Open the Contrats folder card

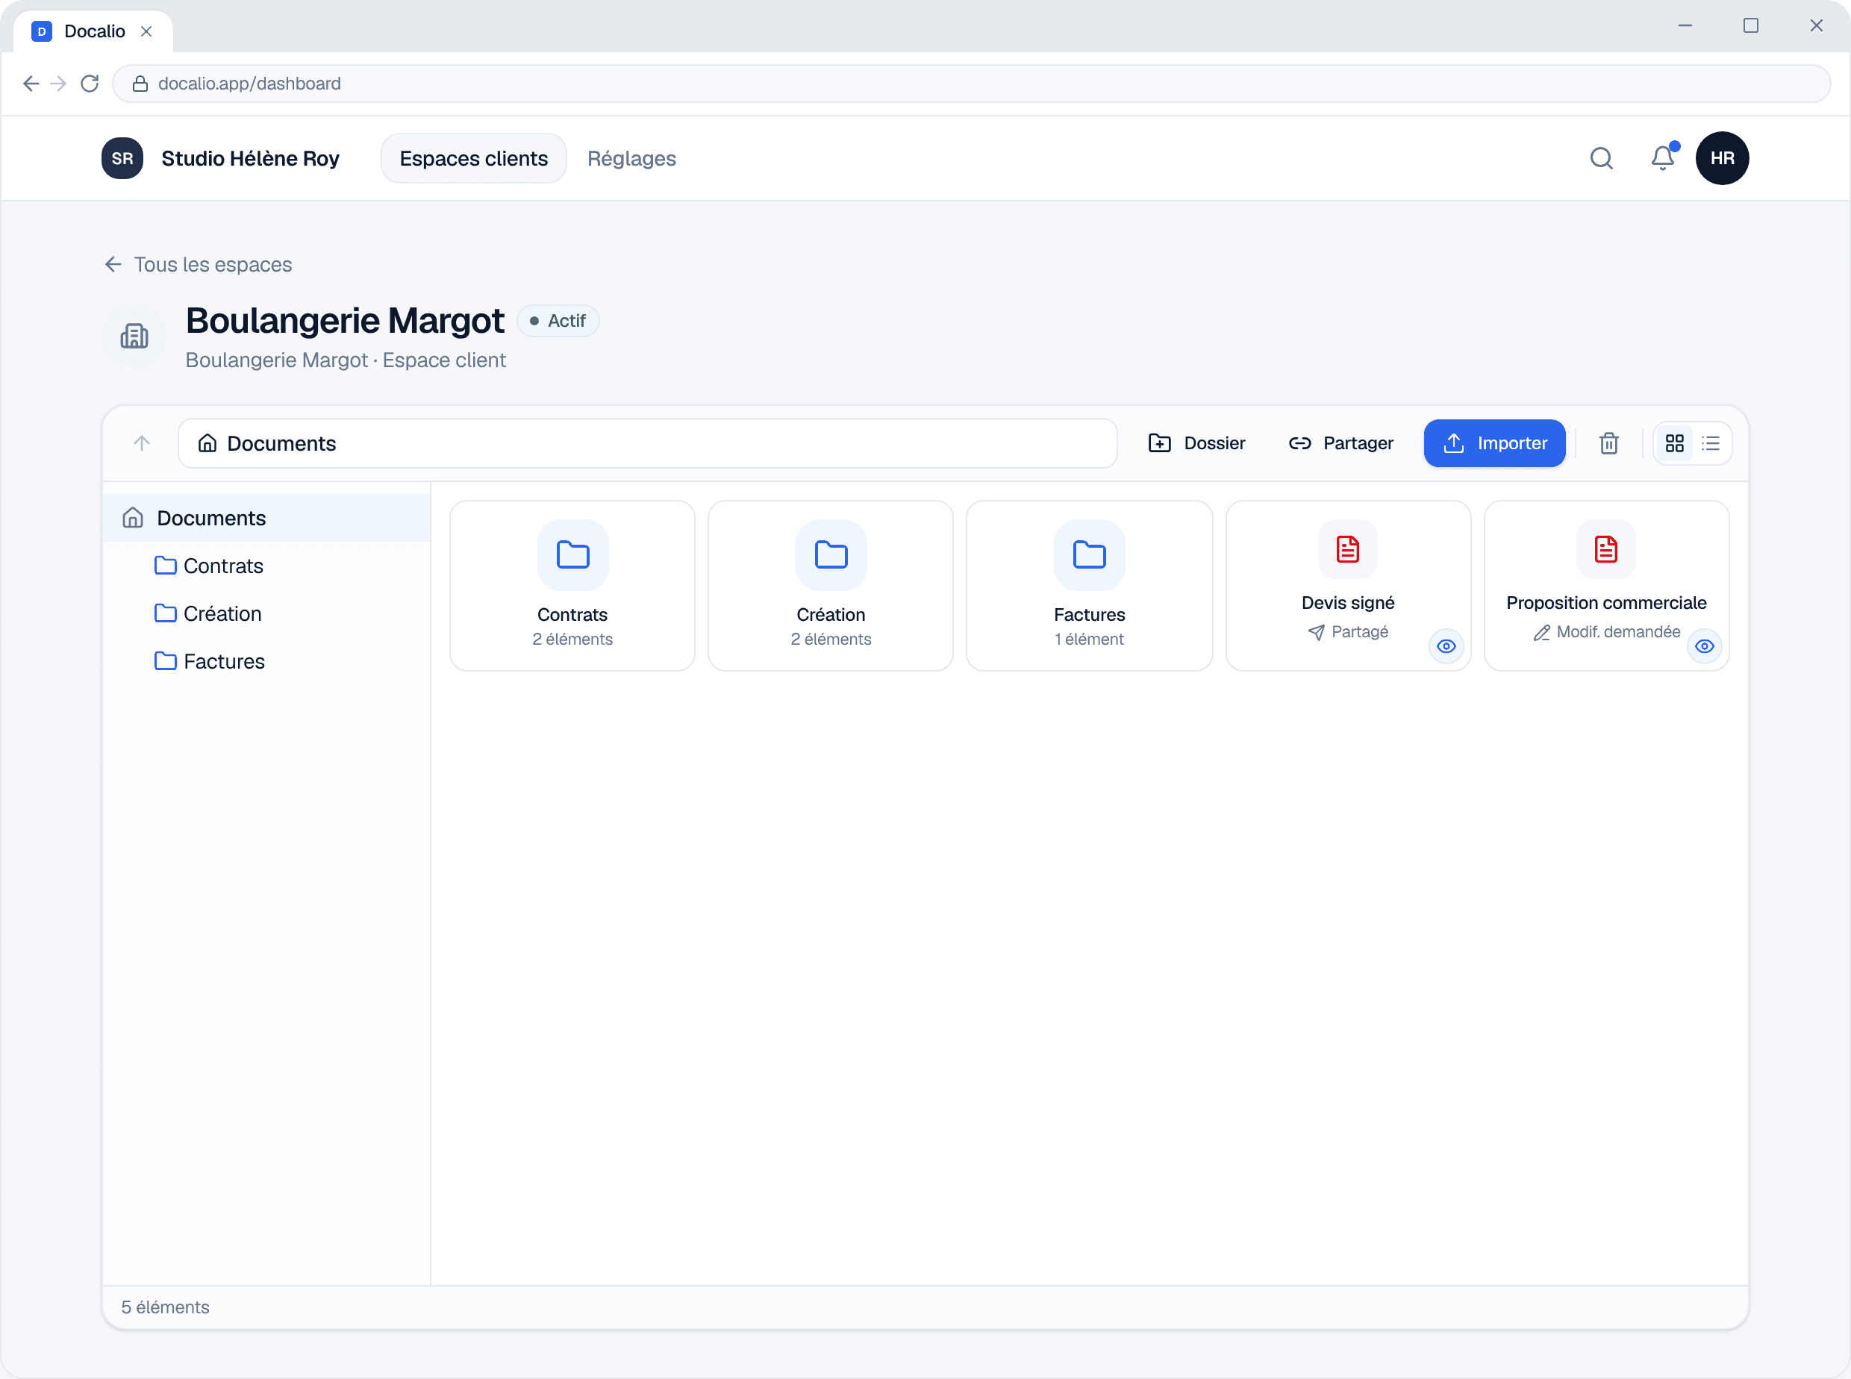pos(572,586)
